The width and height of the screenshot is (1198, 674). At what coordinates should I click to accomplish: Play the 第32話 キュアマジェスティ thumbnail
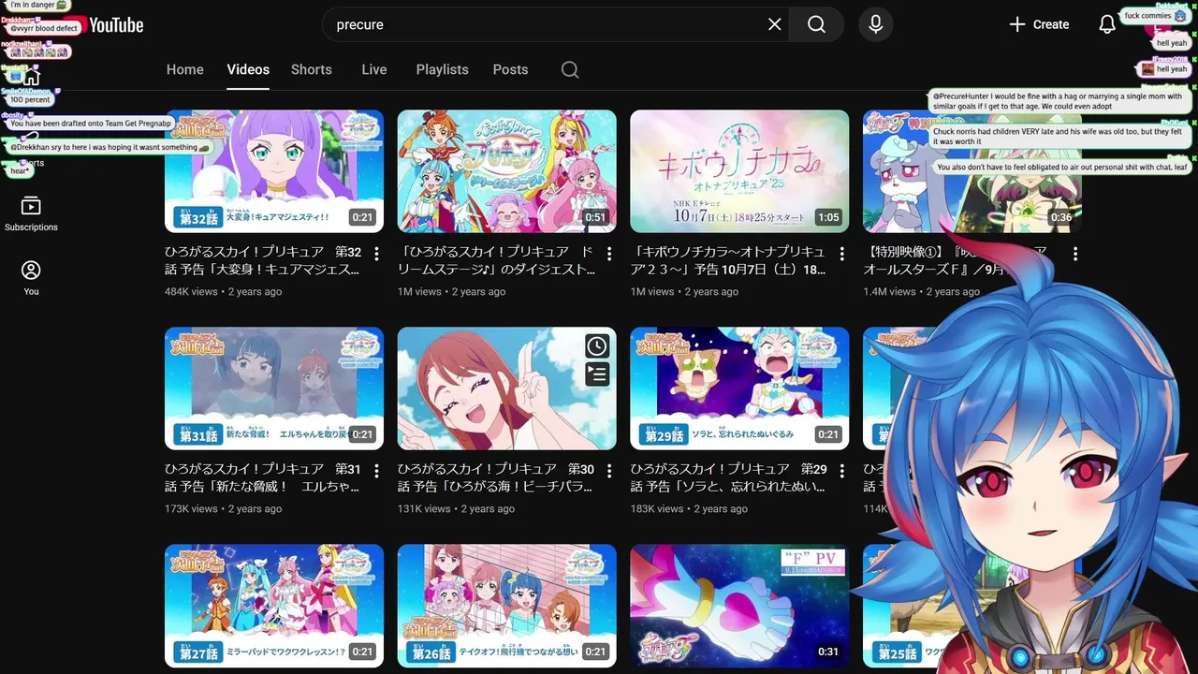274,171
